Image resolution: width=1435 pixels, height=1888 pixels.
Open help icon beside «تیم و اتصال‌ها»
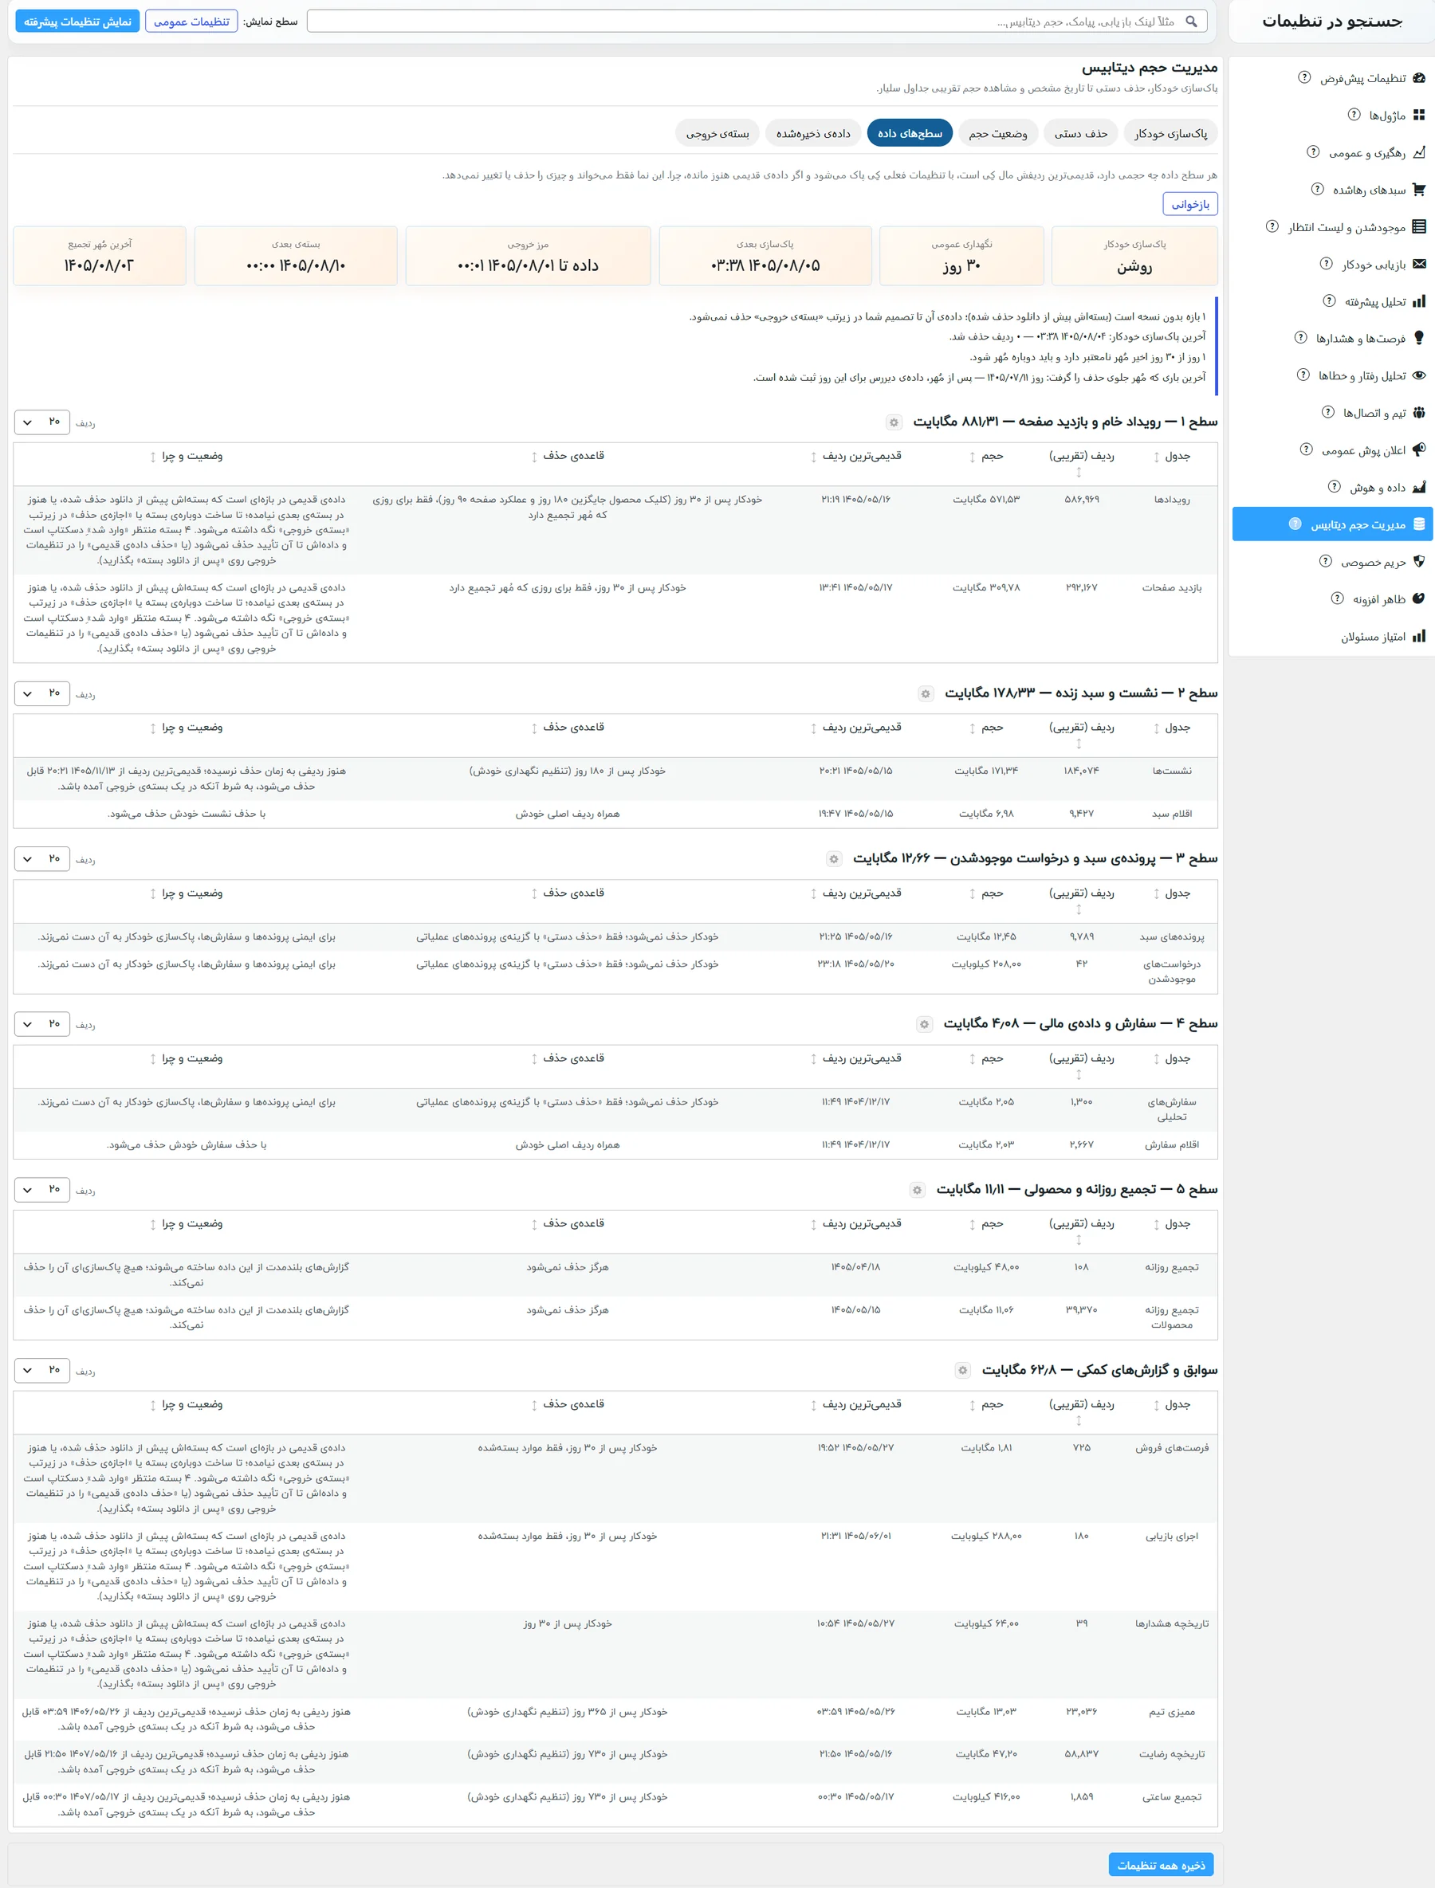[1327, 413]
